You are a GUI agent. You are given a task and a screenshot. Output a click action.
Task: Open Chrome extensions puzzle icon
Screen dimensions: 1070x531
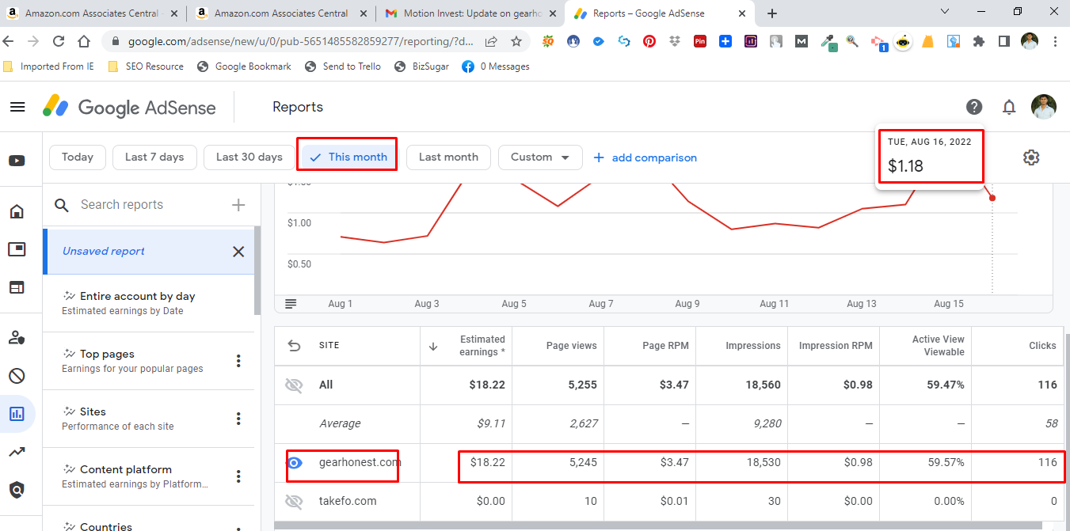[x=979, y=41]
